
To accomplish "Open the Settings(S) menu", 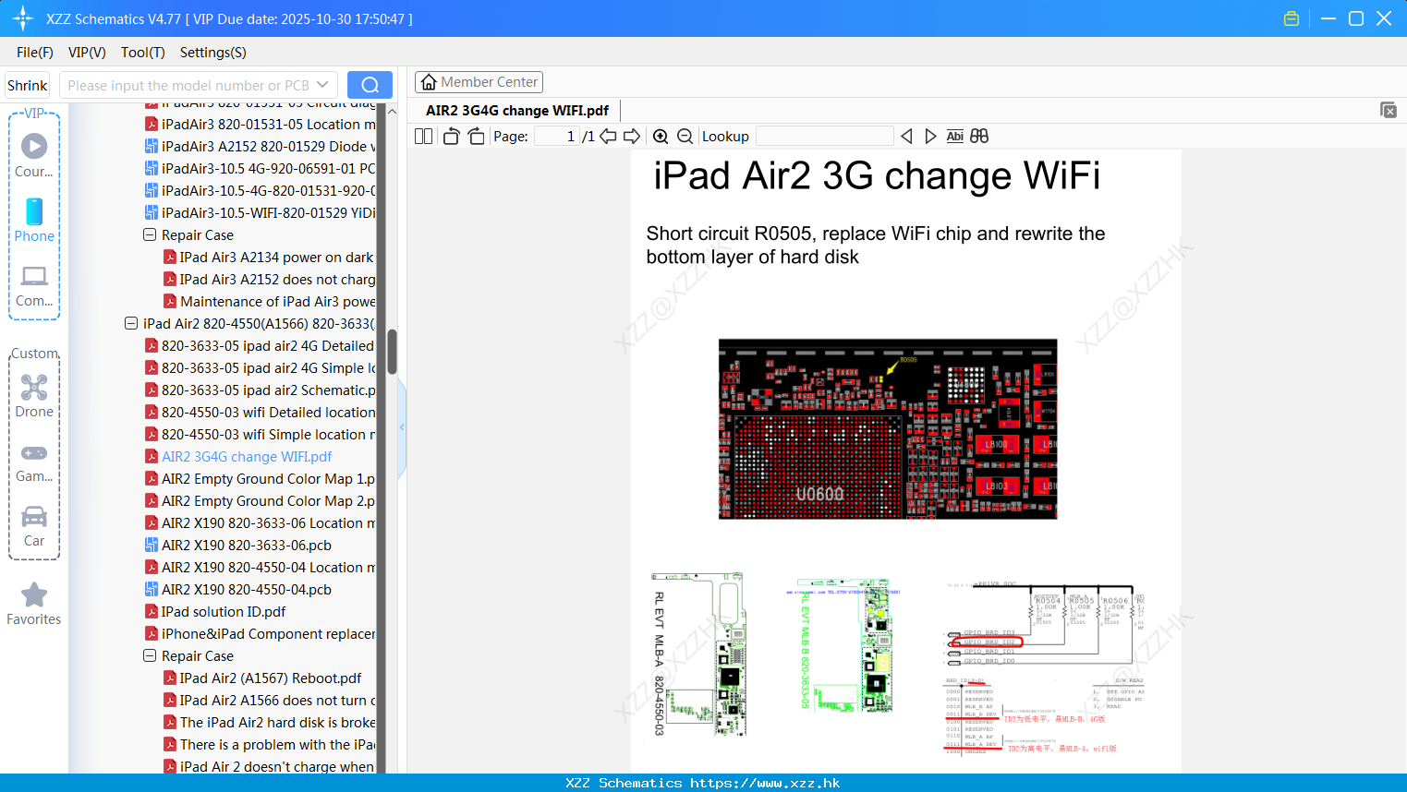I will 213,53.
